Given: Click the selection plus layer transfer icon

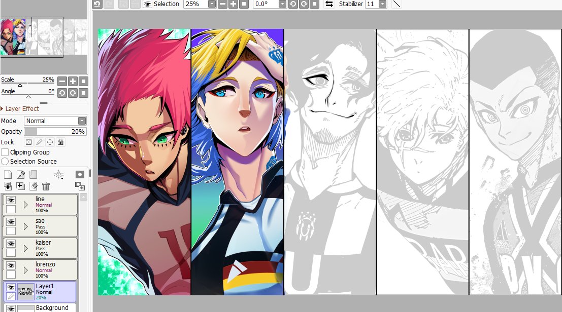Looking at the screenshot, I should [20, 186].
